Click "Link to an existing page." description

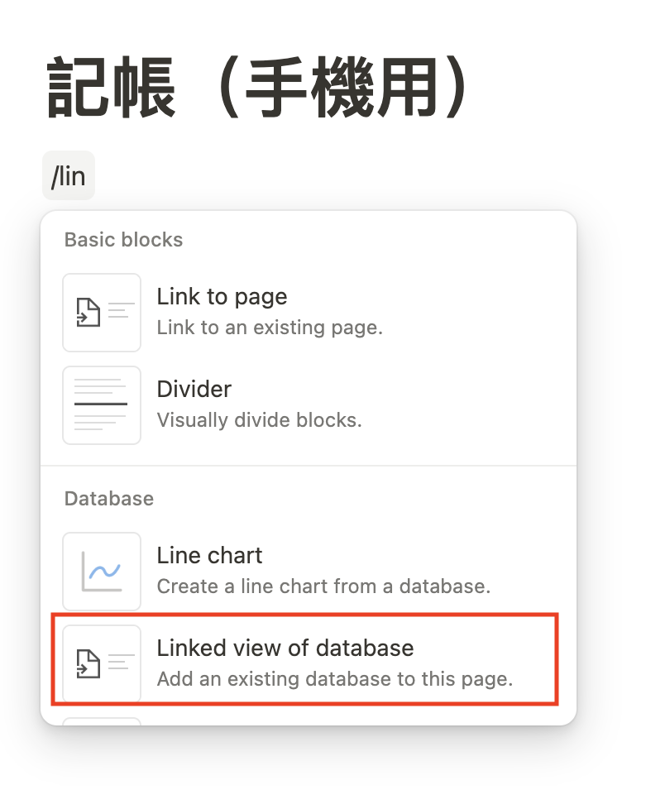click(270, 328)
